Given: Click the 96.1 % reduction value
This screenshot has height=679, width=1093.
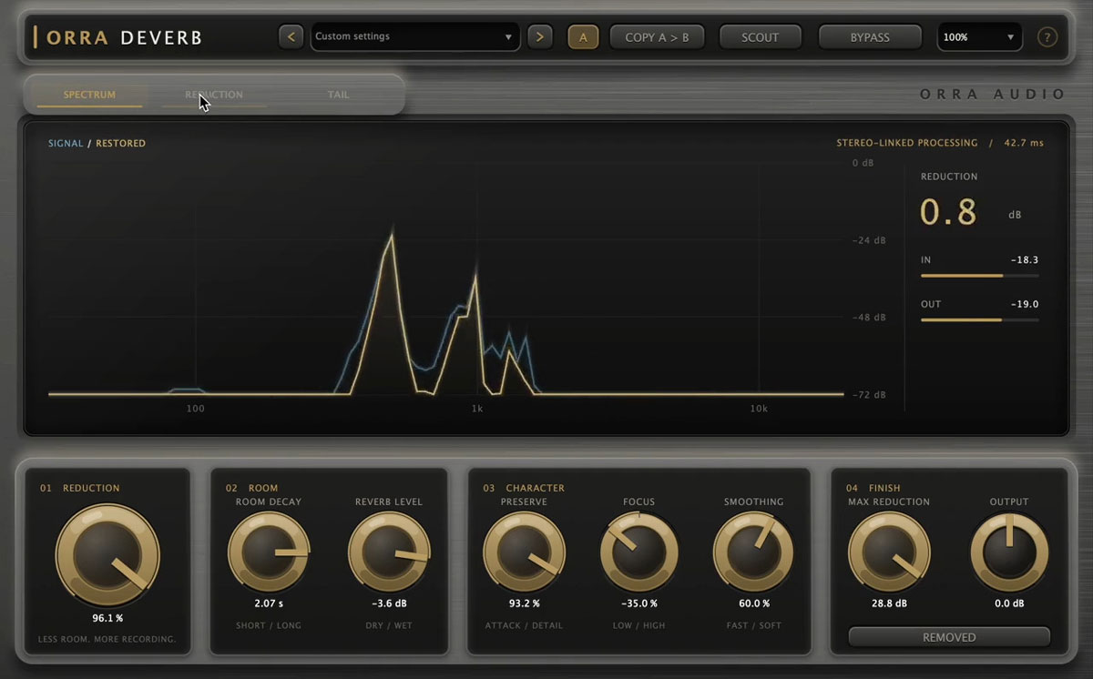Looking at the screenshot, I should [x=107, y=618].
